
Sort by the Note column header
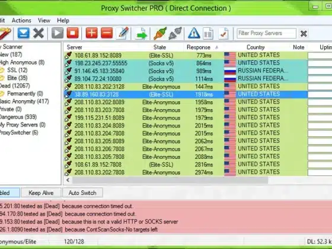click(299, 47)
